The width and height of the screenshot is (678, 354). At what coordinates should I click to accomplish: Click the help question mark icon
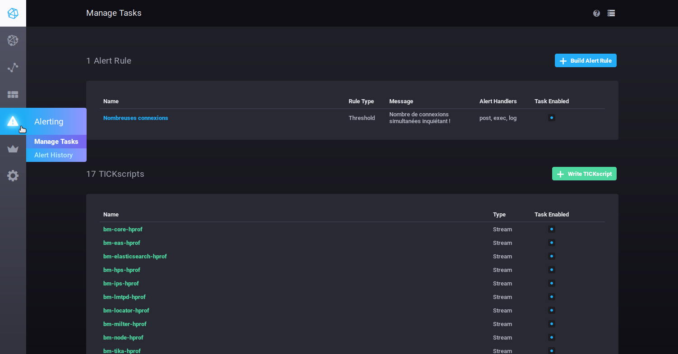click(596, 13)
